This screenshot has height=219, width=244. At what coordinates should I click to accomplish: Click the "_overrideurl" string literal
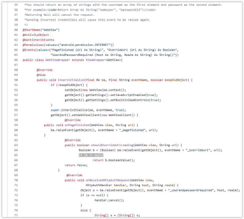198,150
